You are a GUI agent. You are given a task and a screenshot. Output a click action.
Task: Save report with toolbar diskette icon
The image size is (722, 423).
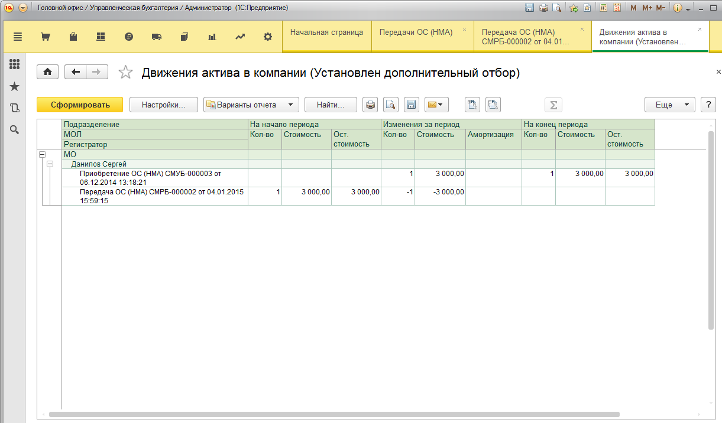(412, 105)
